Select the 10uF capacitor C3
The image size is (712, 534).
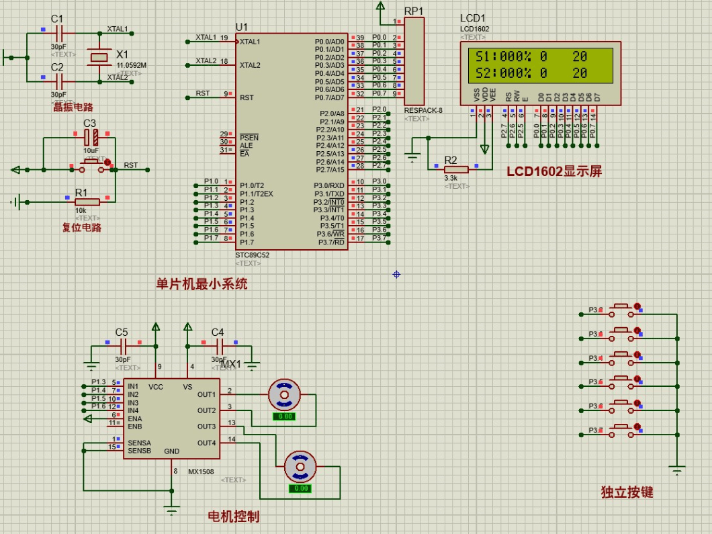[91, 138]
